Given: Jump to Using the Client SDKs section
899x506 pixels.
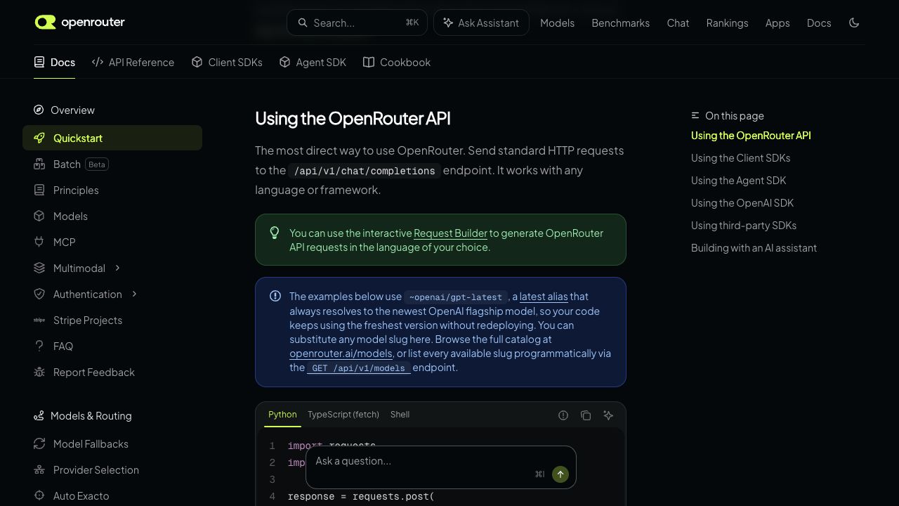Looking at the screenshot, I should [740, 158].
